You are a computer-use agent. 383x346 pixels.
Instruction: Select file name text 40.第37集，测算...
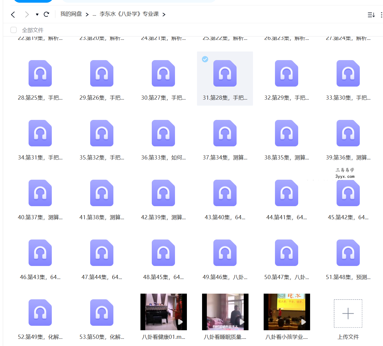[x=40, y=217]
